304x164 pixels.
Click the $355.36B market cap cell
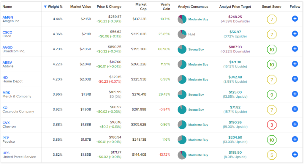click(x=139, y=49)
